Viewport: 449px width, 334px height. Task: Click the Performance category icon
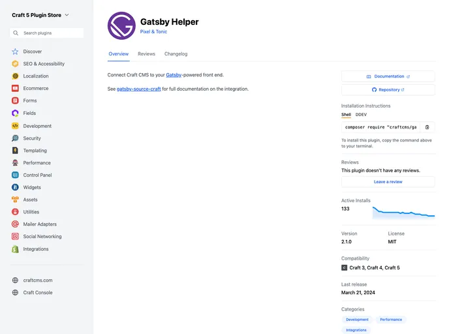(15, 163)
